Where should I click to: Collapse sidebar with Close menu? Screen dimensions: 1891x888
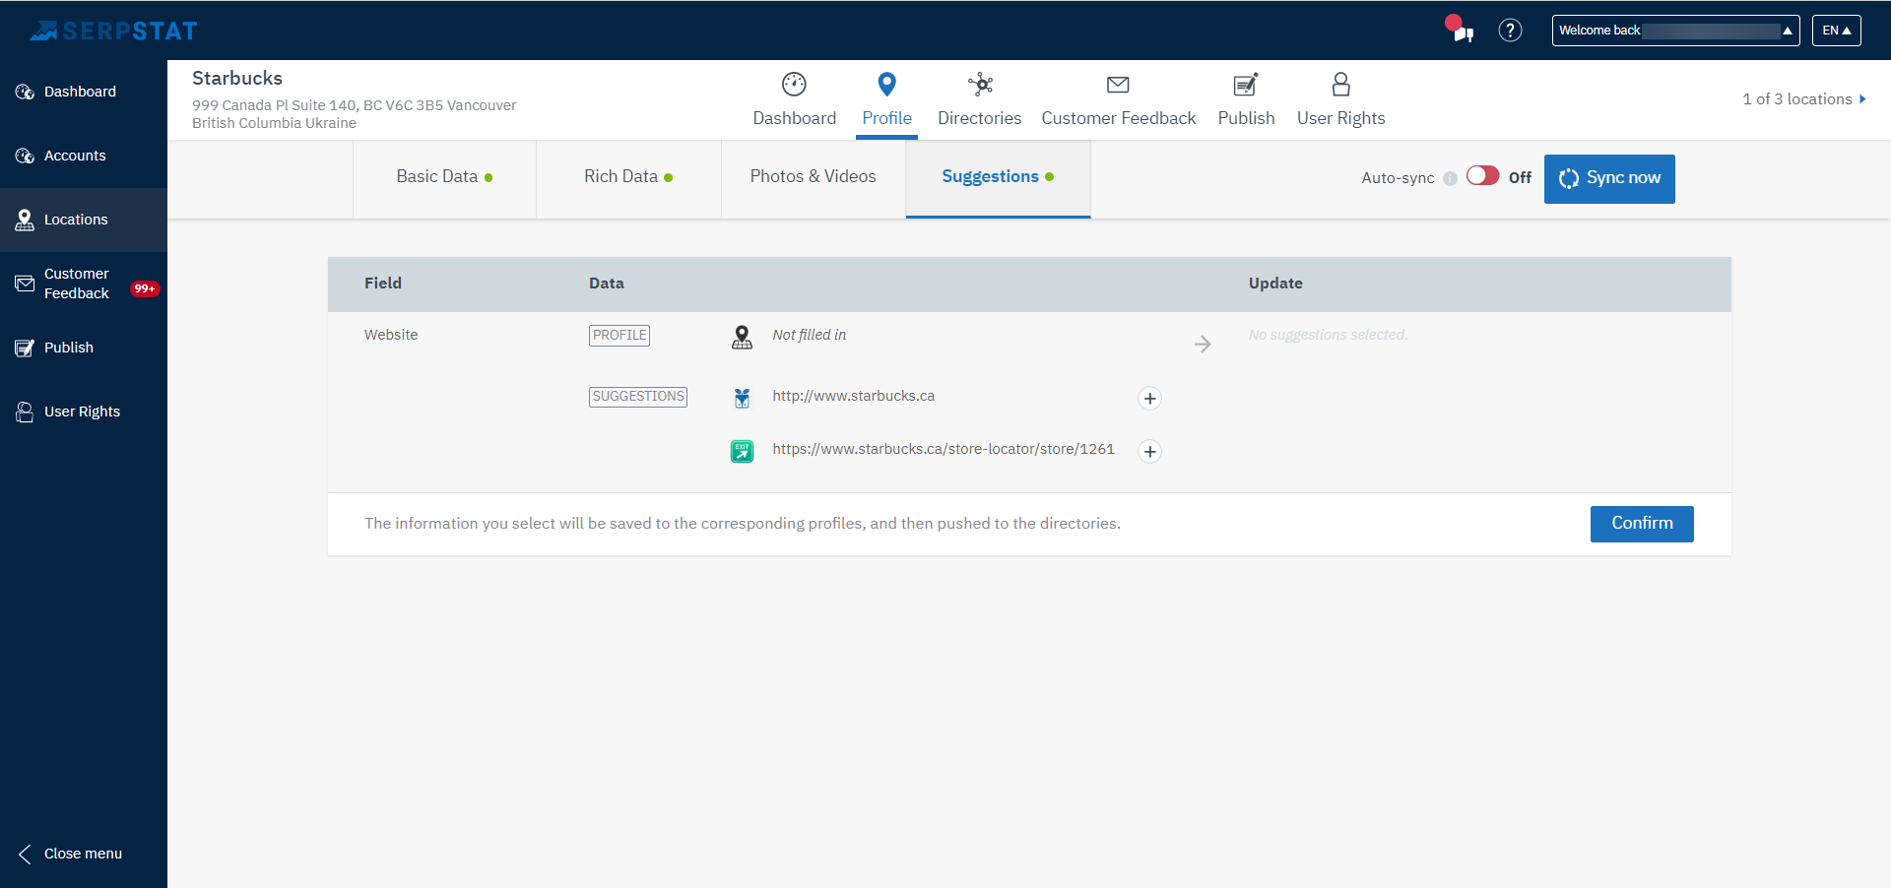70,854
